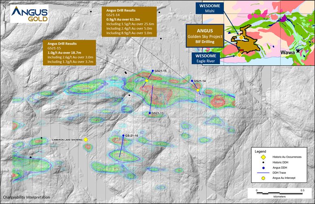Click the kilometers scale bar
Image resolution: width=315 pixels, height=204 pixels.
280,193
